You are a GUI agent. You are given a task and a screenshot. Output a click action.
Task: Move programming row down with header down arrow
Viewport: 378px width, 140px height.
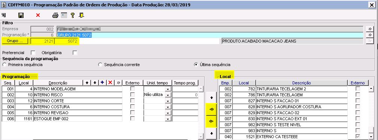pyautogui.click(x=95, y=83)
